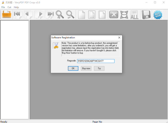Click the Try button

tap(99, 69)
